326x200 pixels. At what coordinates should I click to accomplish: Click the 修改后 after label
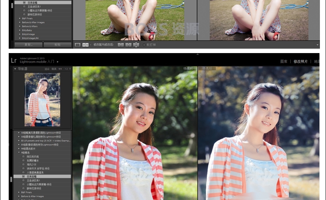point(207,68)
